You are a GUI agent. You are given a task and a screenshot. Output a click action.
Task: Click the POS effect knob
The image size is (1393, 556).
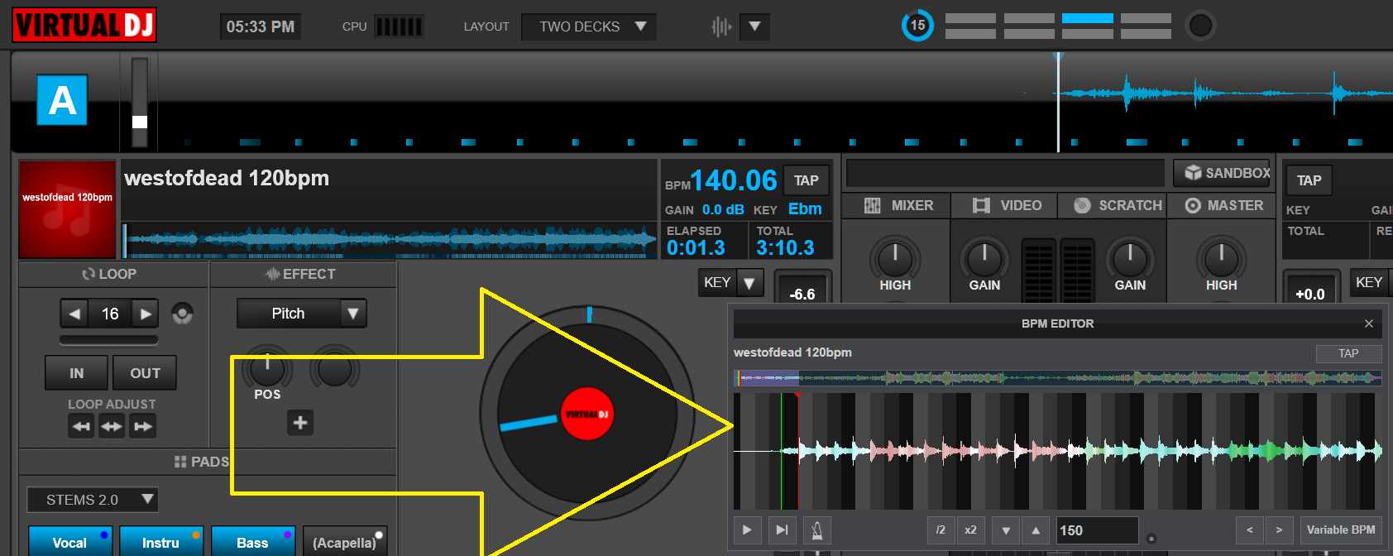[x=267, y=369]
